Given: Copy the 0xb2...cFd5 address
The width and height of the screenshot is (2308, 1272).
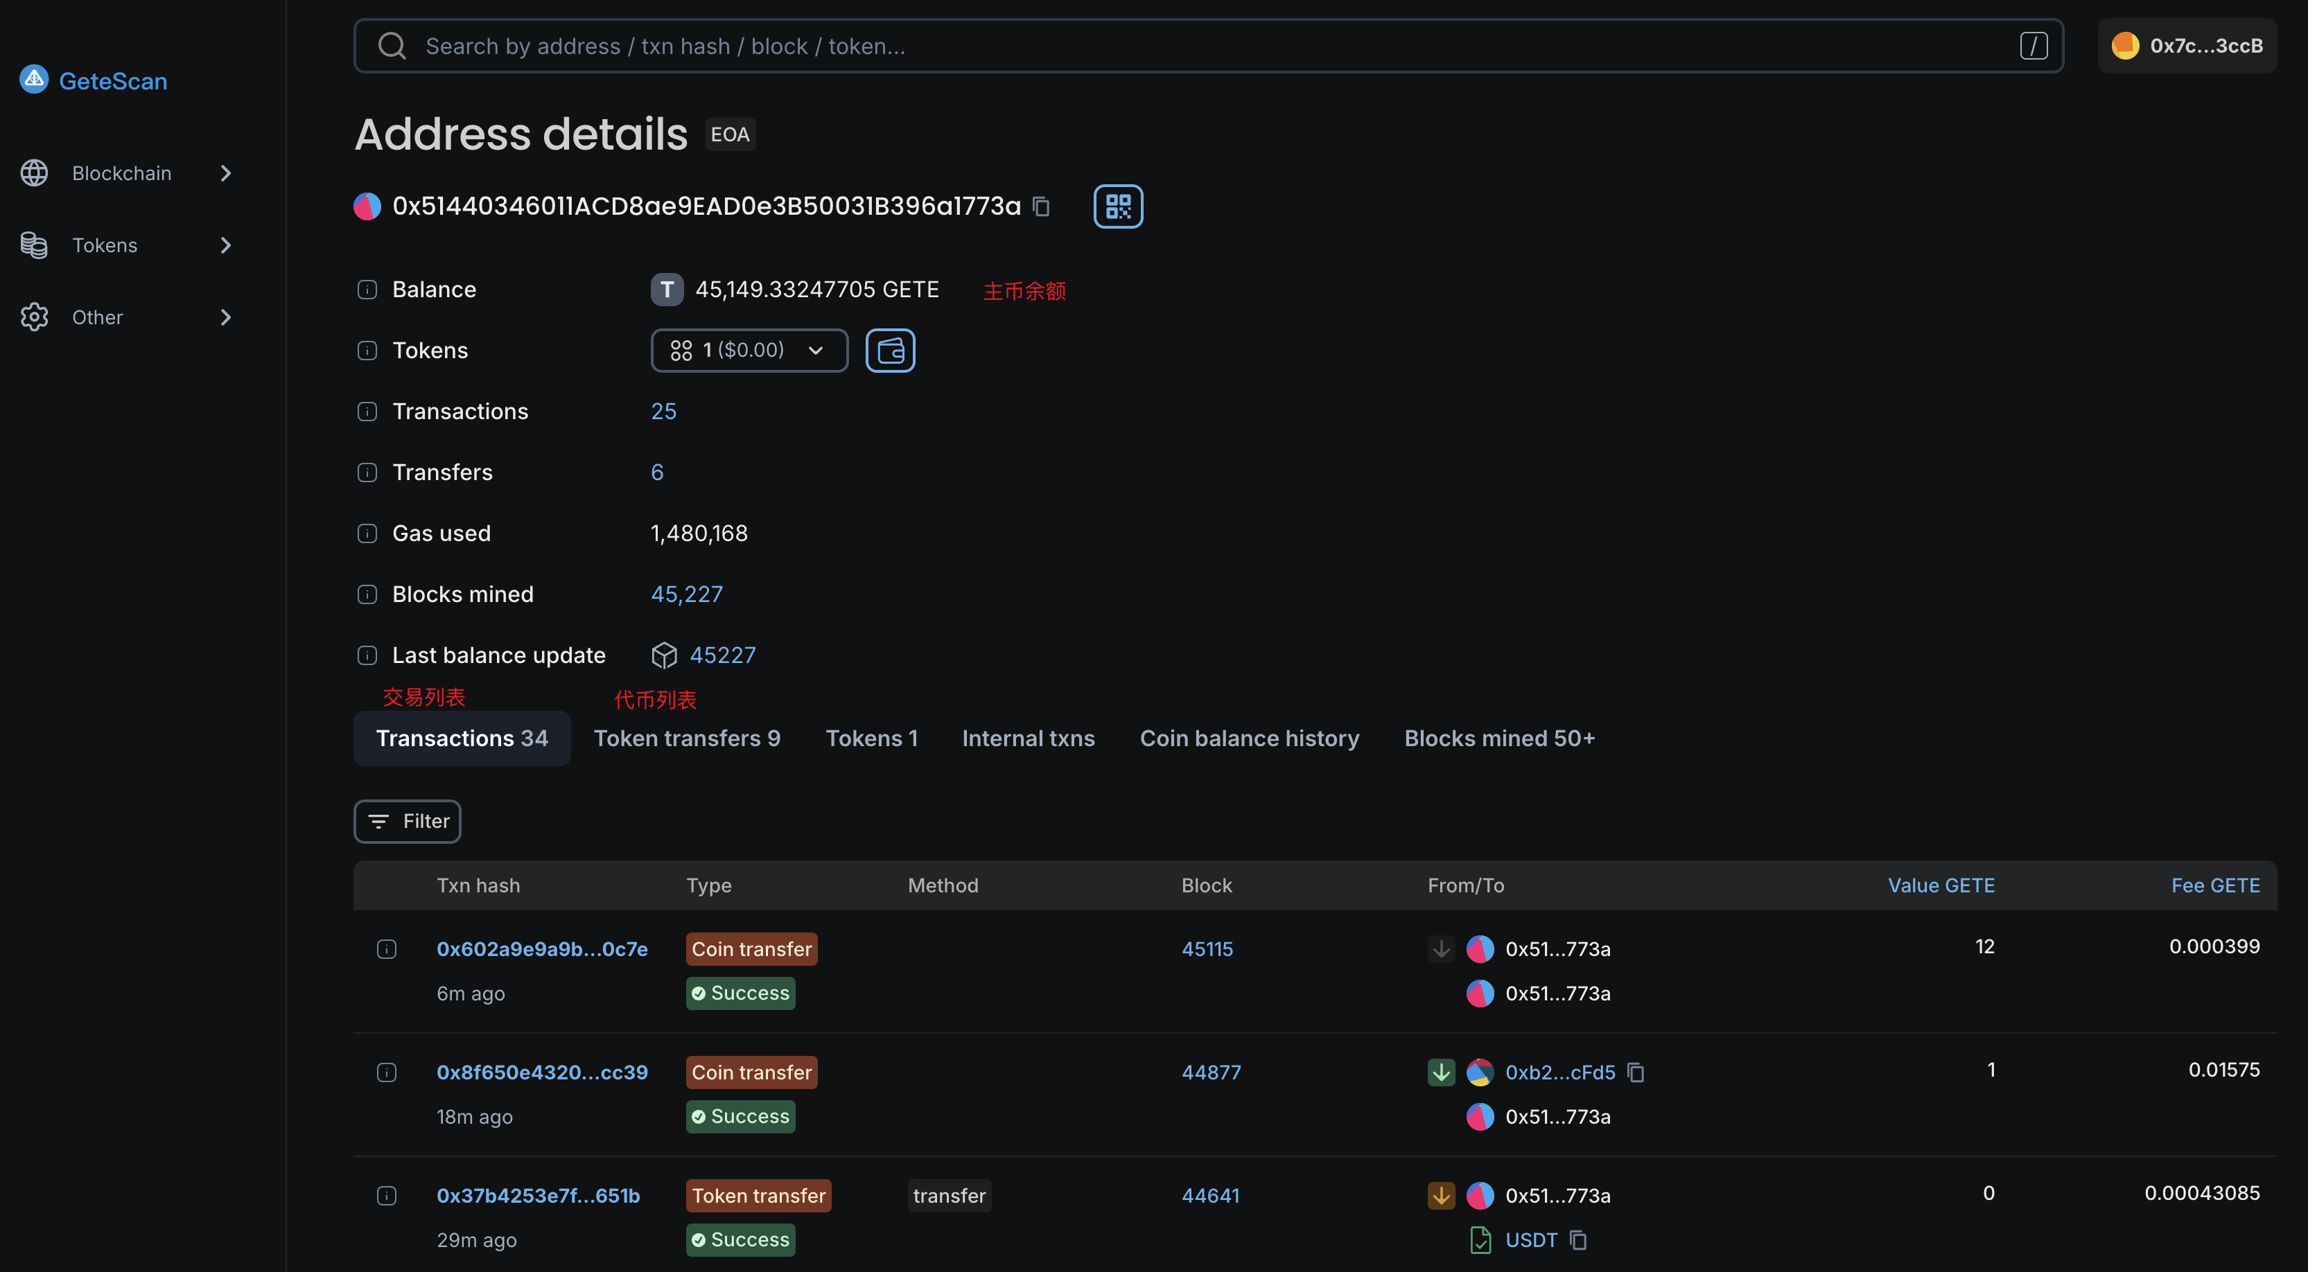Looking at the screenshot, I should (x=1635, y=1072).
